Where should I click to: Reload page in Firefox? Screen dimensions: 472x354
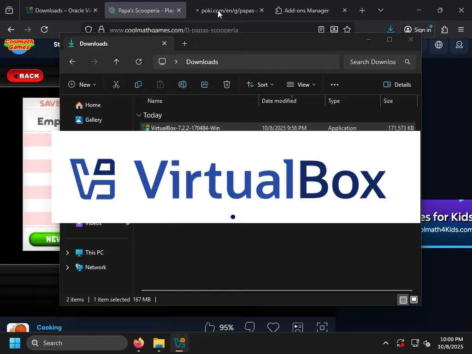44,29
